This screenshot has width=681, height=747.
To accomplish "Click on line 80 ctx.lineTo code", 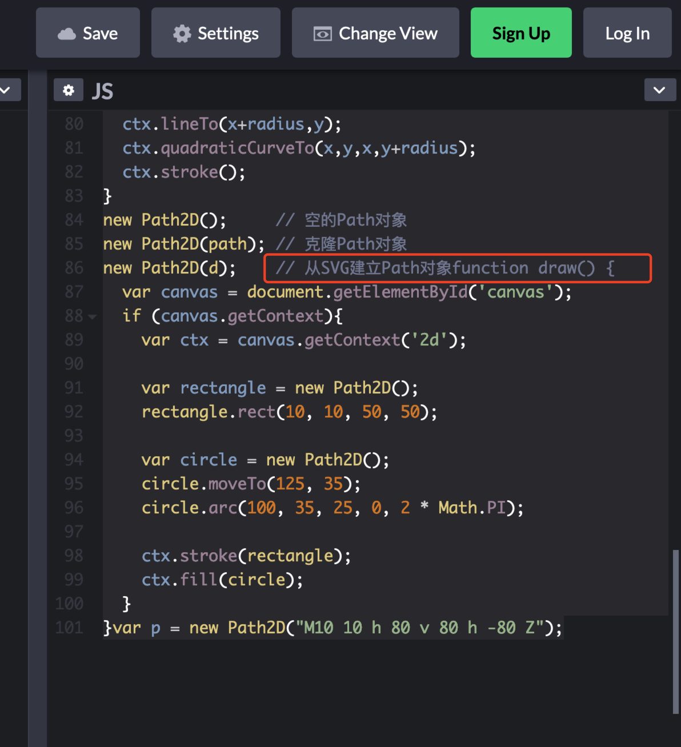I will pos(232,124).
